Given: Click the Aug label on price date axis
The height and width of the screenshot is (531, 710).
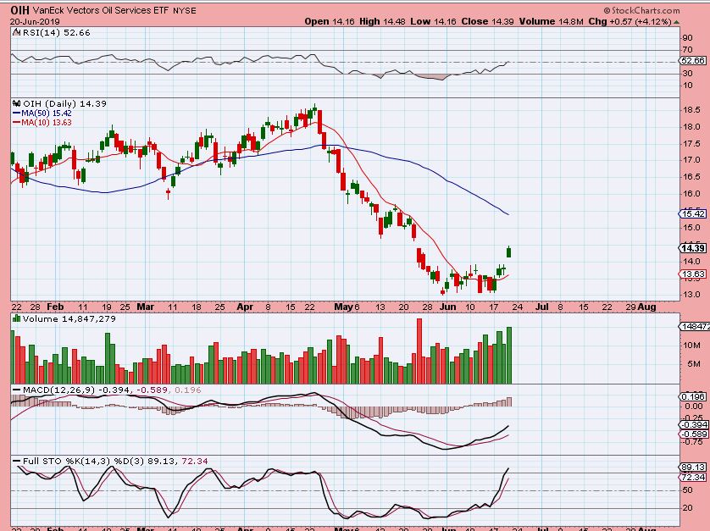Looking at the screenshot, I should [647, 307].
